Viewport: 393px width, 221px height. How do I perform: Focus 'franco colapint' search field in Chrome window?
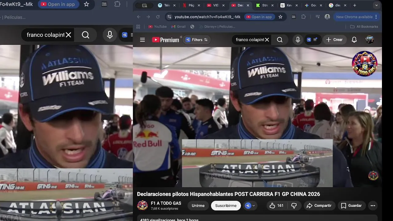250,40
